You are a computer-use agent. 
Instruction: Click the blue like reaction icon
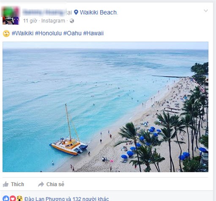pyautogui.click(x=6, y=198)
